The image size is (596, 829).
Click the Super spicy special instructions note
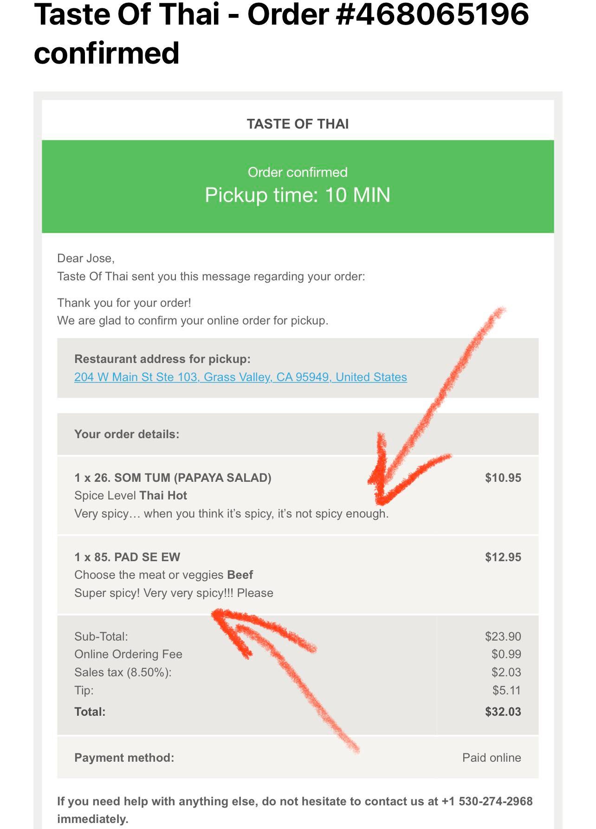point(174,593)
